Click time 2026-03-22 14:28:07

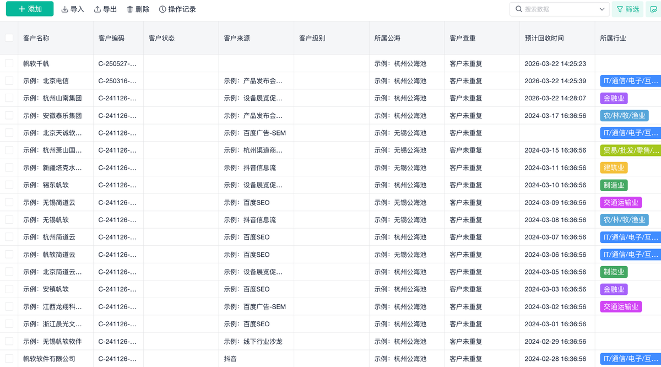(x=555, y=98)
